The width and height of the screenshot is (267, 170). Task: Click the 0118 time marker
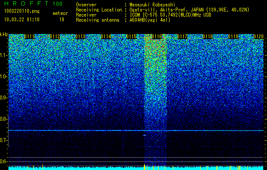pyautogui.click(x=208, y=37)
